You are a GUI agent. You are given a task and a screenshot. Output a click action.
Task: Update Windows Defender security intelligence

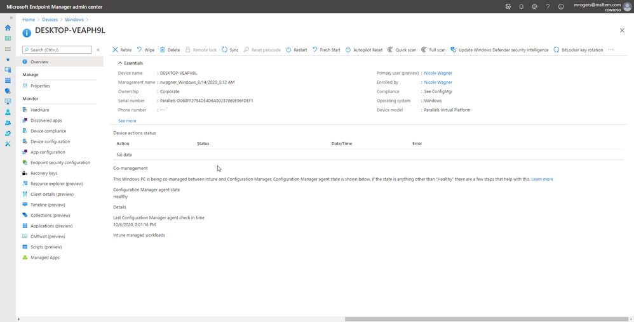pyautogui.click(x=499, y=49)
